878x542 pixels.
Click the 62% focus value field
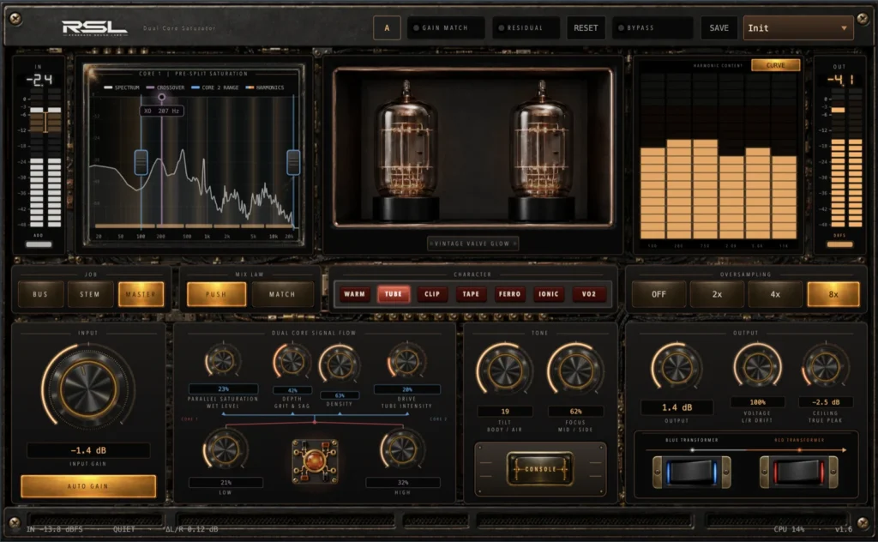pyautogui.click(x=575, y=411)
